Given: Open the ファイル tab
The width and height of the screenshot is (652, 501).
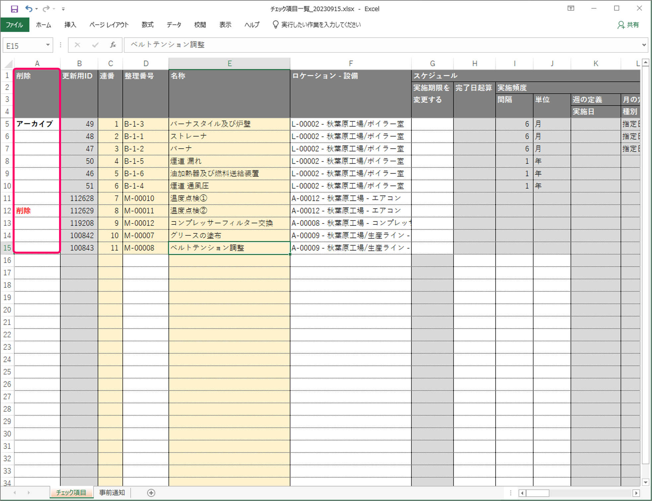Looking at the screenshot, I should tap(15, 25).
